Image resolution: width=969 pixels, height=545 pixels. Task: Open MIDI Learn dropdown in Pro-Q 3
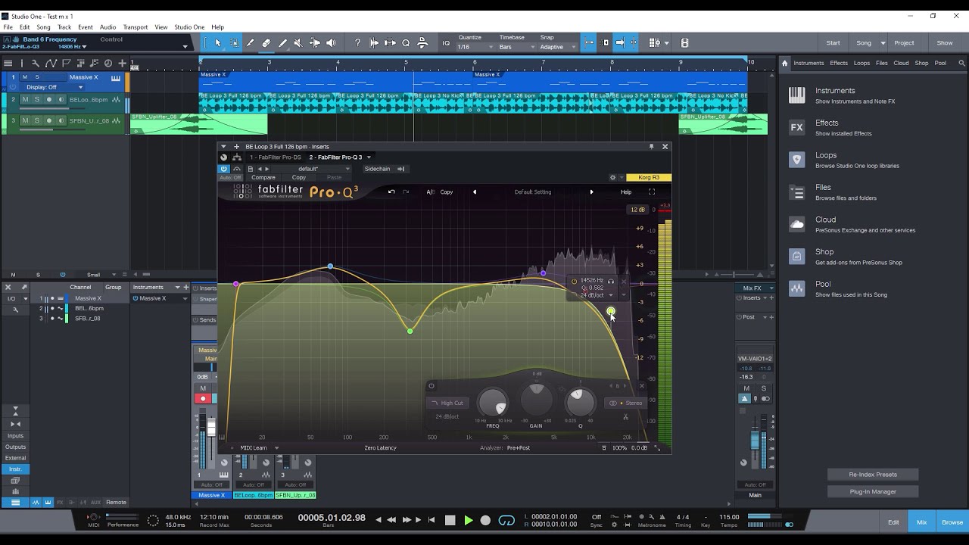pyautogui.click(x=259, y=447)
